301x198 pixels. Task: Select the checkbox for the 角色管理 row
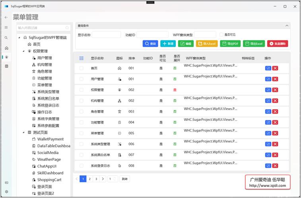(82, 112)
